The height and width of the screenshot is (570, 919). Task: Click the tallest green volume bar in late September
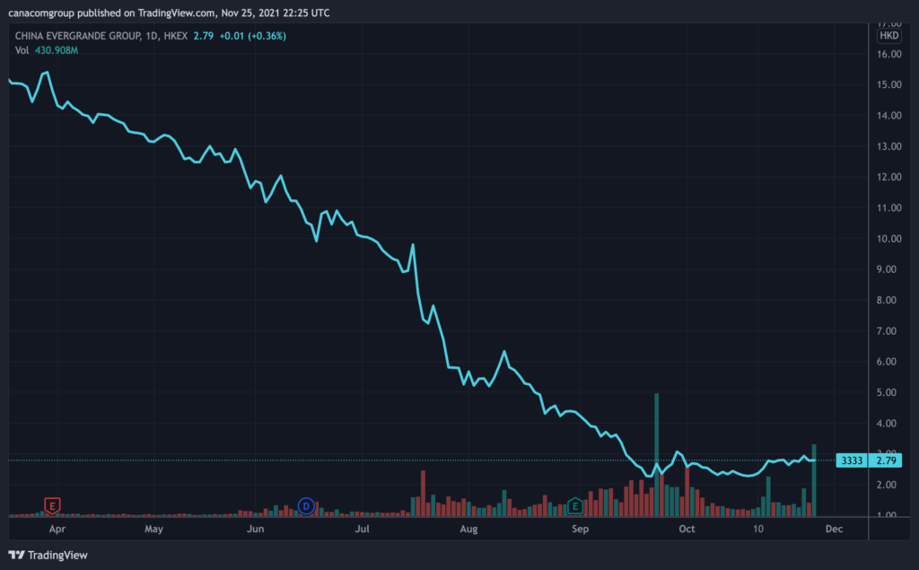point(656,455)
